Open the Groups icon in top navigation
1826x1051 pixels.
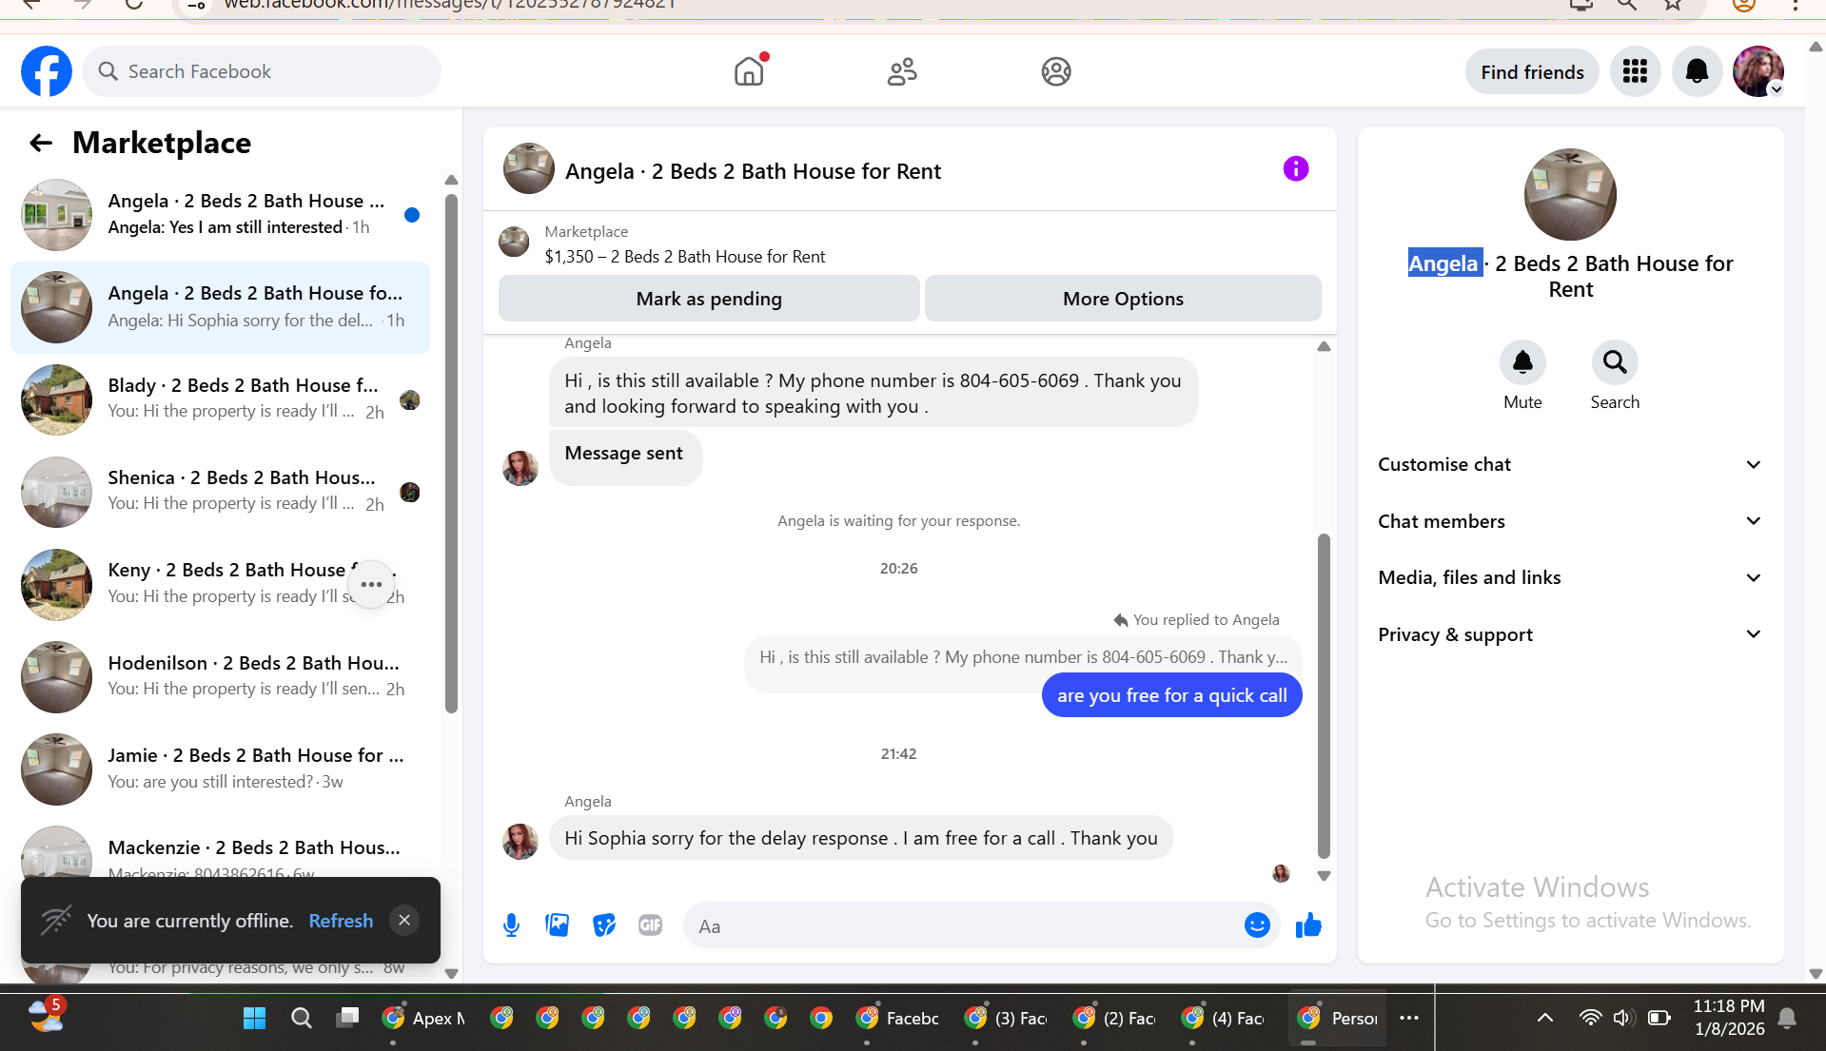(1056, 71)
